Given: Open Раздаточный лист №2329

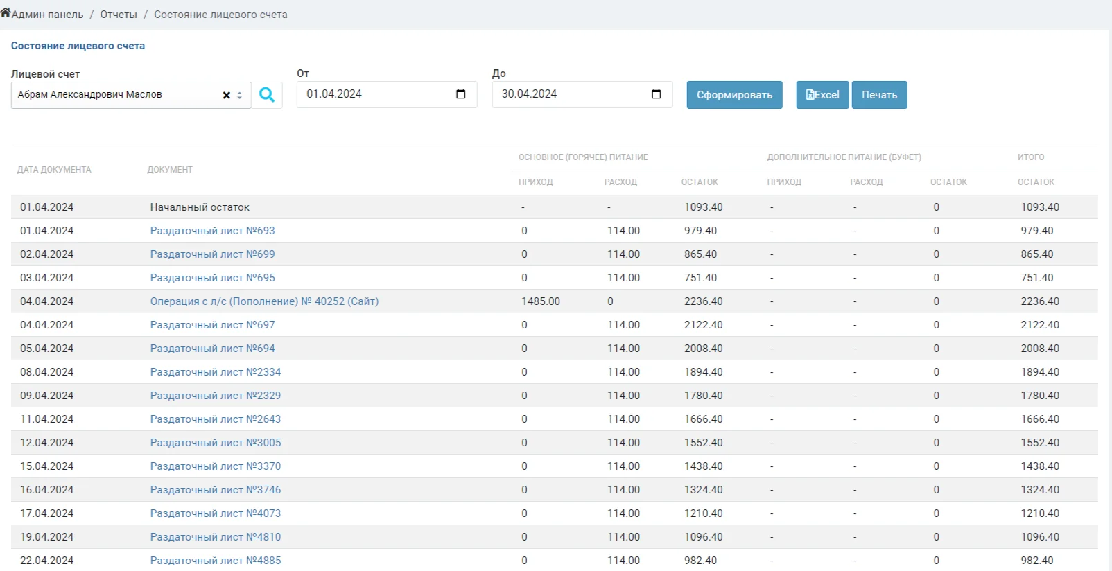Looking at the screenshot, I should coord(216,396).
